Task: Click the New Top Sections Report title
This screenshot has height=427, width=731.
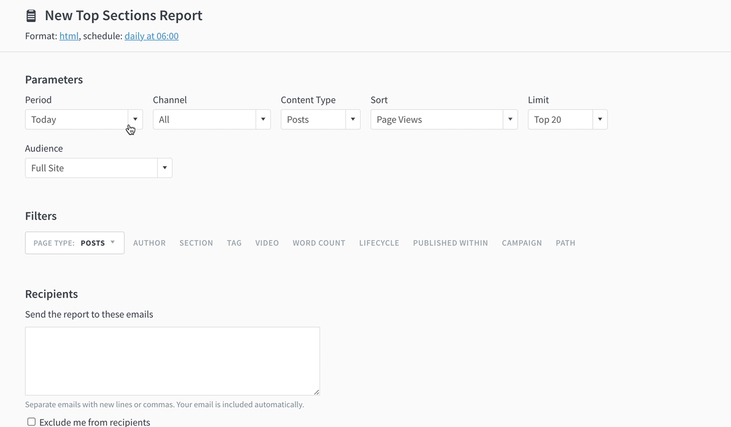Action: click(123, 15)
